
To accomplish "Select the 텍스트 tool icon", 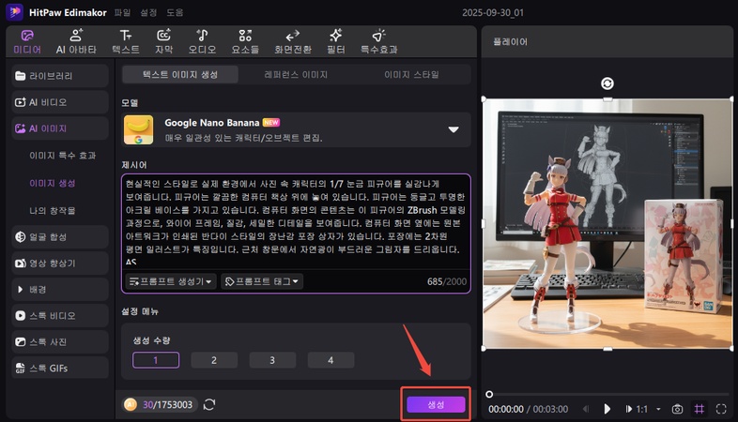I will (125, 40).
